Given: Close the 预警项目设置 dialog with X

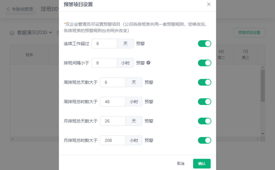Looking at the screenshot, I should (209, 4).
